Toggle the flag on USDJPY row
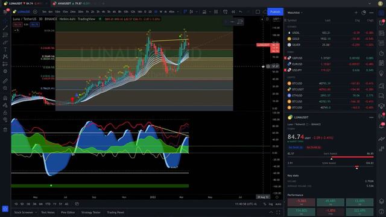The image size is (386, 217). [285, 70]
